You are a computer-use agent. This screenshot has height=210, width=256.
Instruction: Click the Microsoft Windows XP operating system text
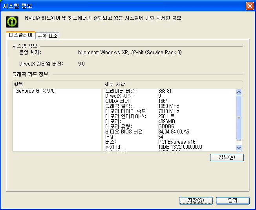[130, 52]
